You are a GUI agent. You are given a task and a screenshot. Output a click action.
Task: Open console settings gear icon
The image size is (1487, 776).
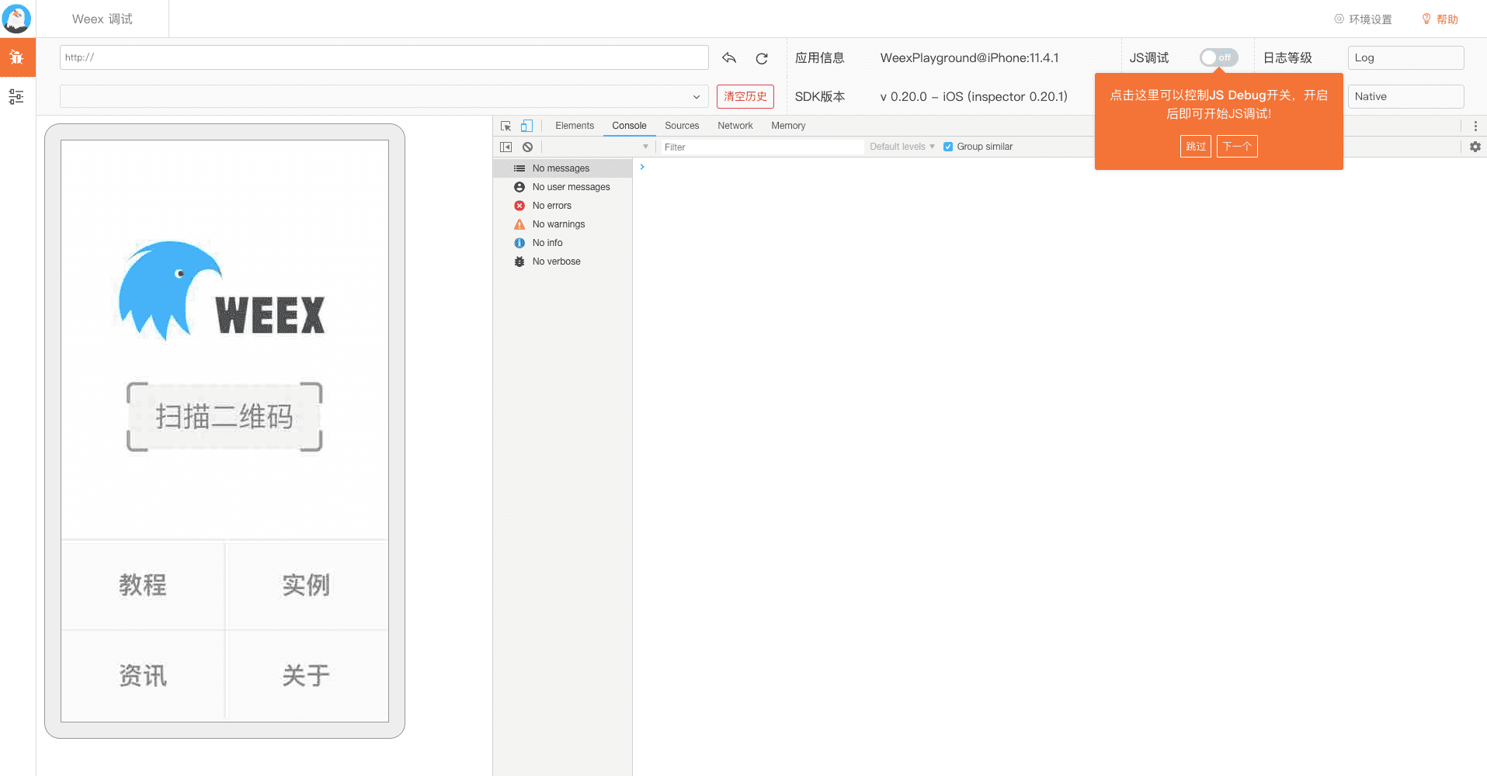pyautogui.click(x=1475, y=147)
